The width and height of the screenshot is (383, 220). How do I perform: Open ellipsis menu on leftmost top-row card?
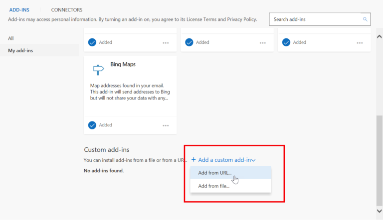pos(166,43)
